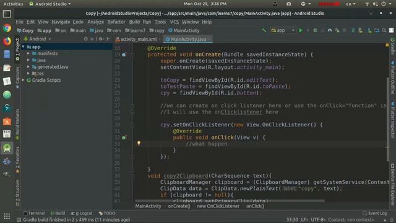Click the yellow warning marker atop the editor

(387, 45)
